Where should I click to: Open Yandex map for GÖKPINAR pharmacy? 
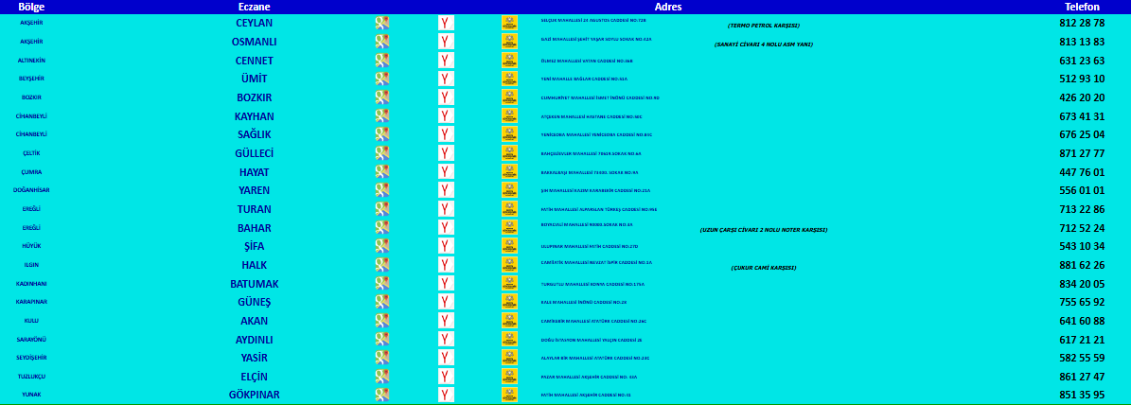click(x=446, y=395)
